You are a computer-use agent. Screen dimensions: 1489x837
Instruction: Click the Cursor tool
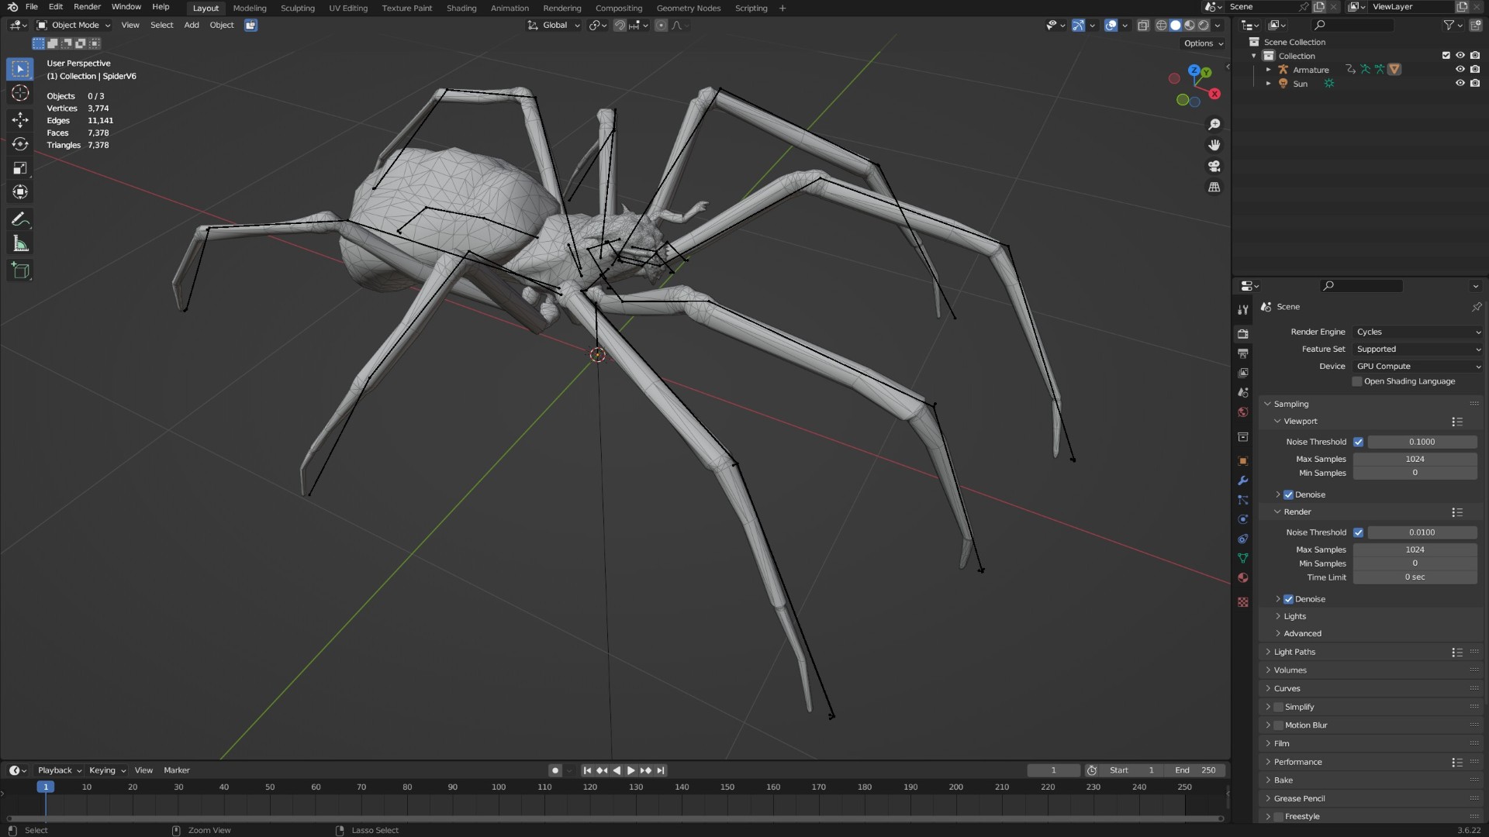point(20,94)
